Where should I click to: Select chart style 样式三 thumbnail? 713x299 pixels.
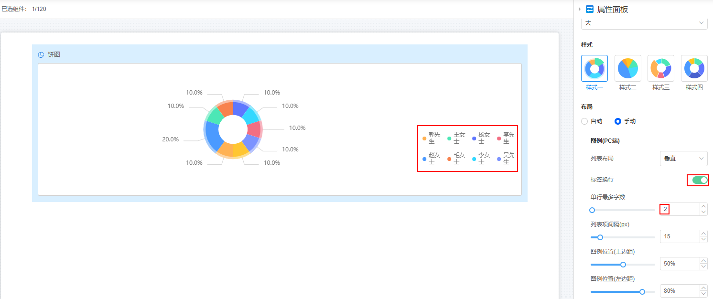(661, 68)
